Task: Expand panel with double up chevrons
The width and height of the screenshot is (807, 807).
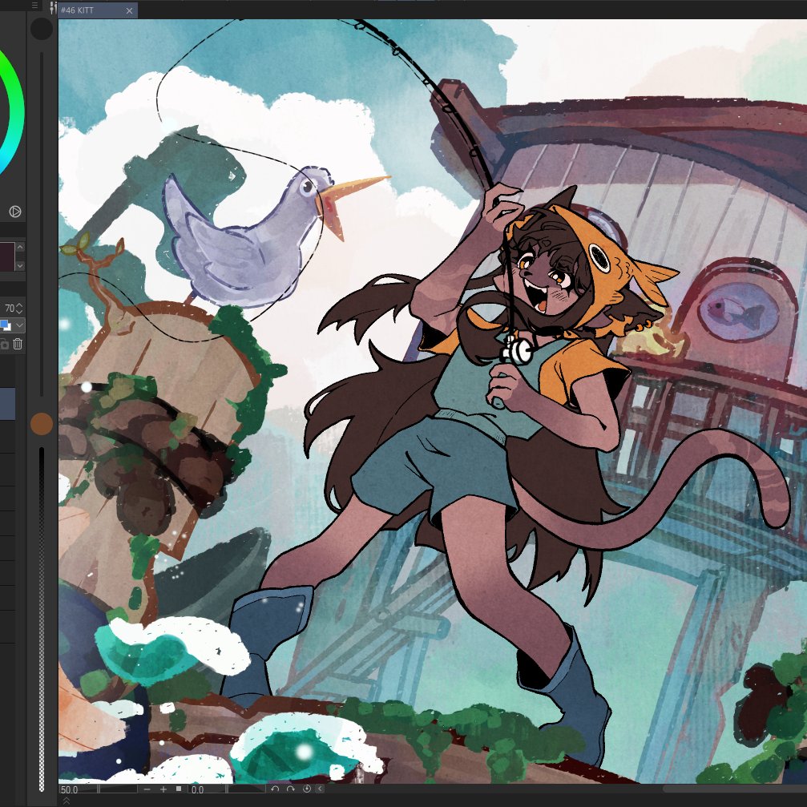Action: (x=67, y=801)
